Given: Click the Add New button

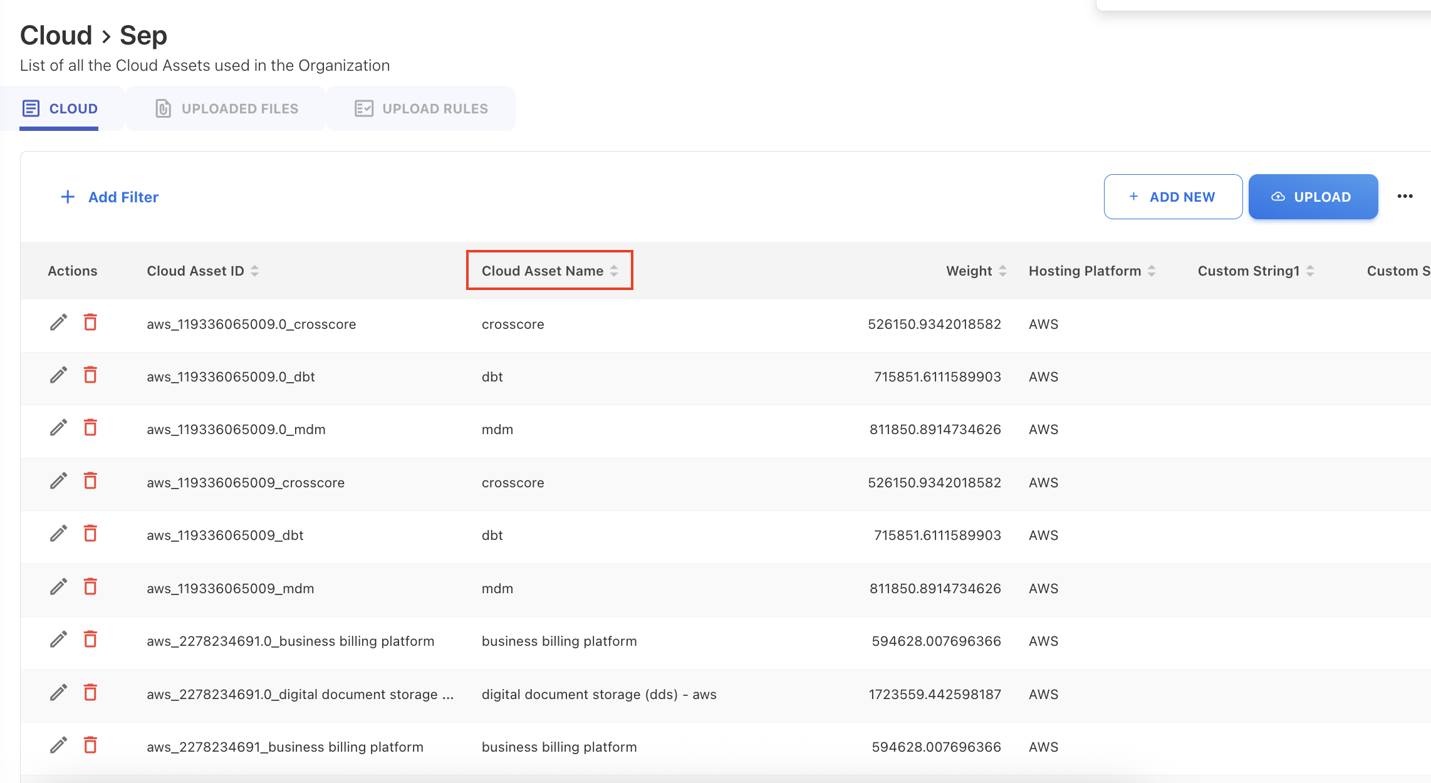Looking at the screenshot, I should pos(1172,197).
